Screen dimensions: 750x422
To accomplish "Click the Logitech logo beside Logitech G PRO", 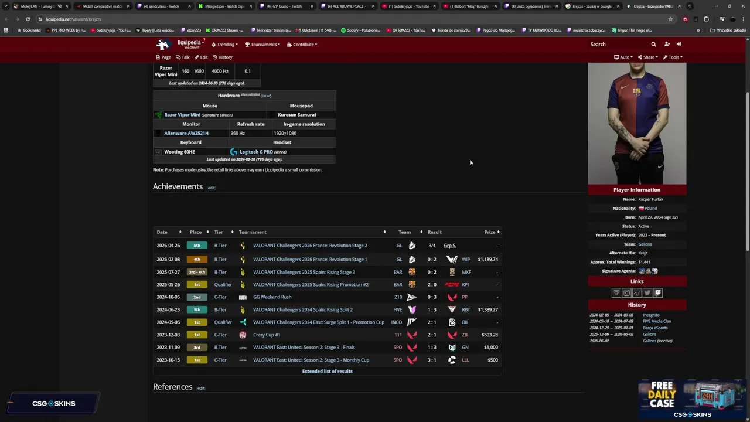I will 234,152.
